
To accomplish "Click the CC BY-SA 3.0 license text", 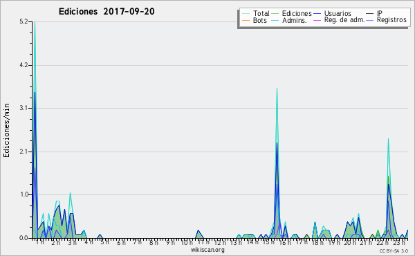I will [394, 250].
